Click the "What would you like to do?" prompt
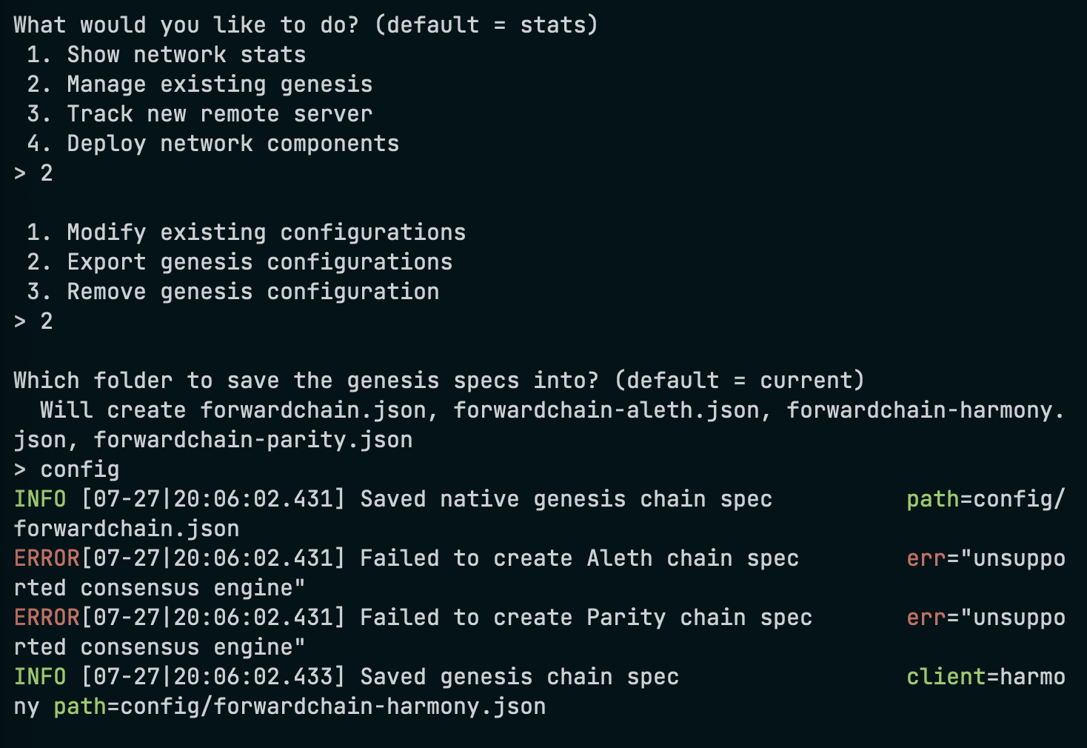 186,25
